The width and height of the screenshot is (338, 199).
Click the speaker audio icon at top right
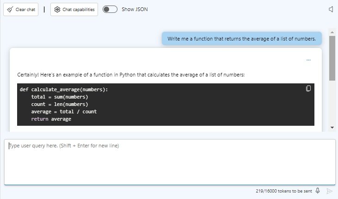pyautogui.click(x=331, y=9)
